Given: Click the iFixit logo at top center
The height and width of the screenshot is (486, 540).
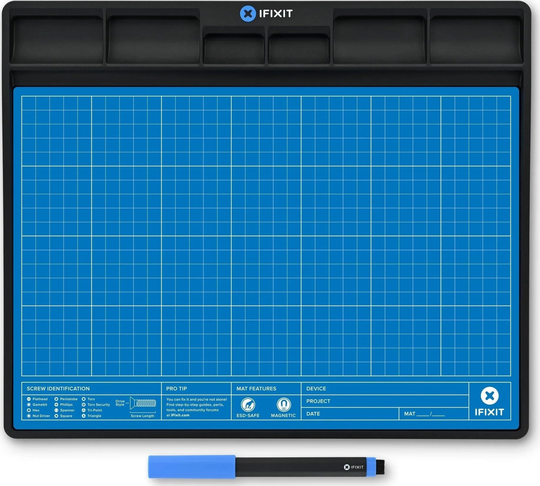Looking at the screenshot, I should tap(264, 13).
